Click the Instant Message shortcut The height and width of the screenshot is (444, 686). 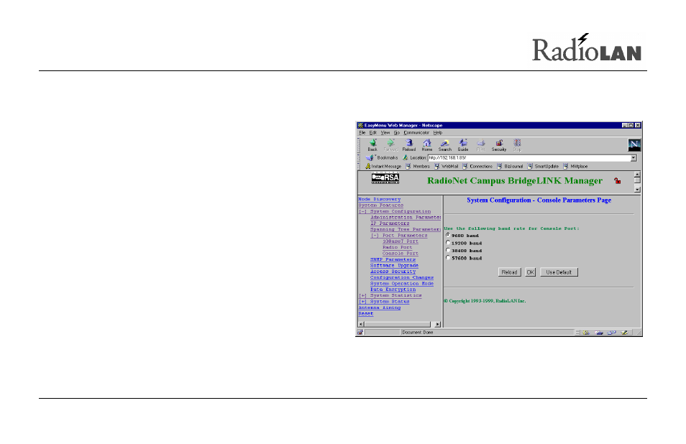(383, 167)
